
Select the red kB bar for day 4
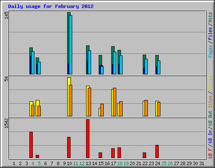tap(31, 145)
